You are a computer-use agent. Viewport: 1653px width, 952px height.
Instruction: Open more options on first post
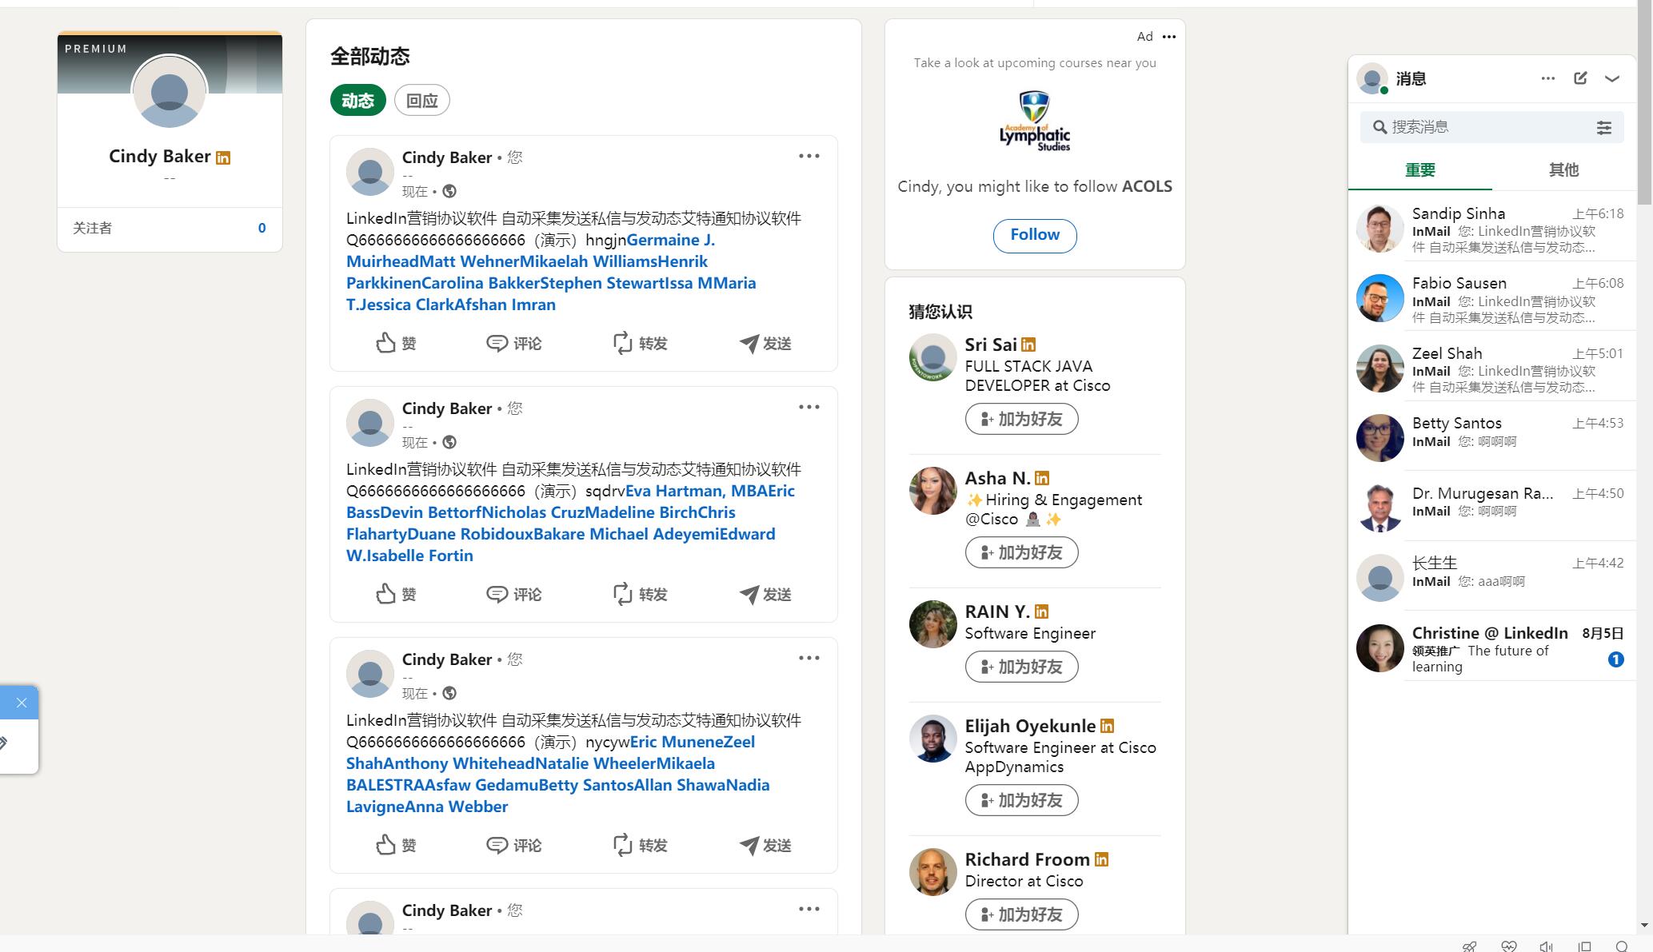(x=809, y=157)
